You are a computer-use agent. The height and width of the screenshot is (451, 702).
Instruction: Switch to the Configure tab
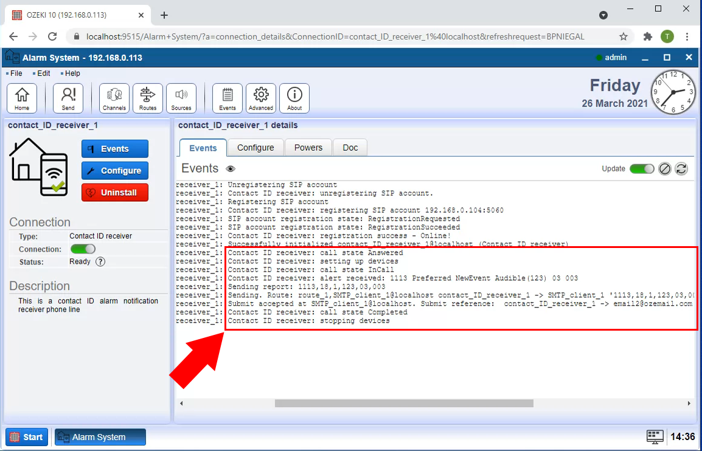255,148
